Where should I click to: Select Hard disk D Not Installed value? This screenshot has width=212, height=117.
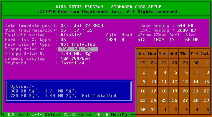coord(78,44)
